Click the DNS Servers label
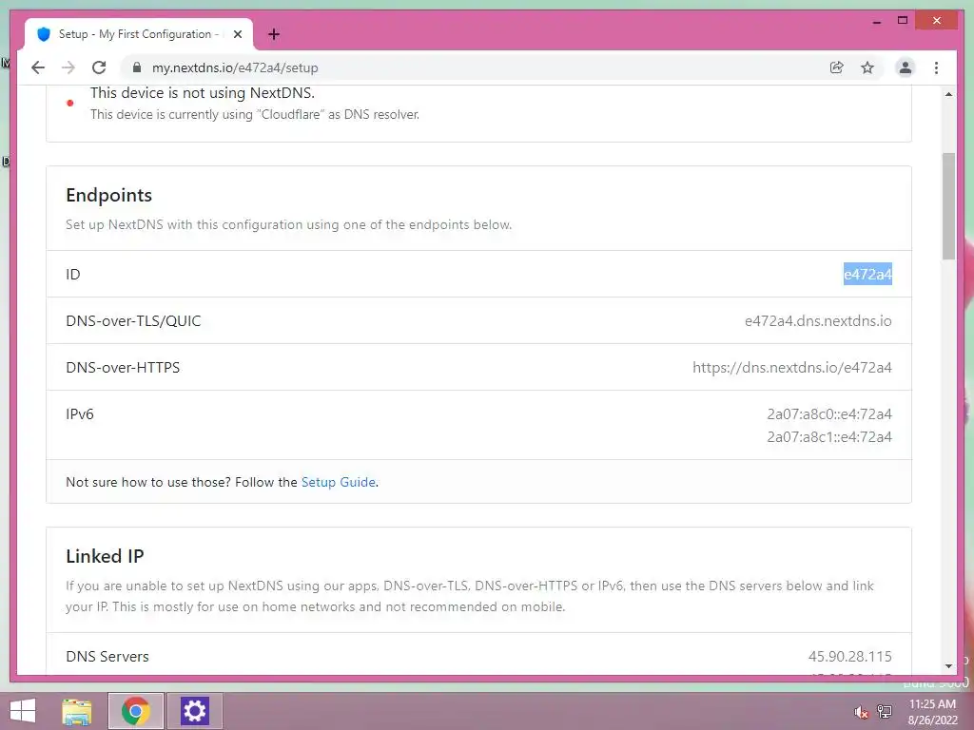This screenshot has height=730, width=974. (107, 656)
